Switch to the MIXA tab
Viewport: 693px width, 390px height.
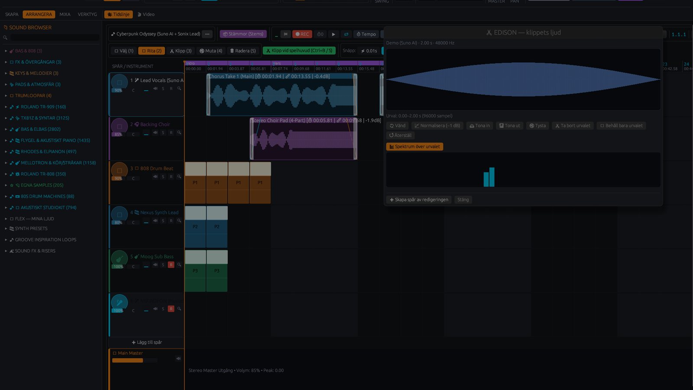(x=65, y=14)
